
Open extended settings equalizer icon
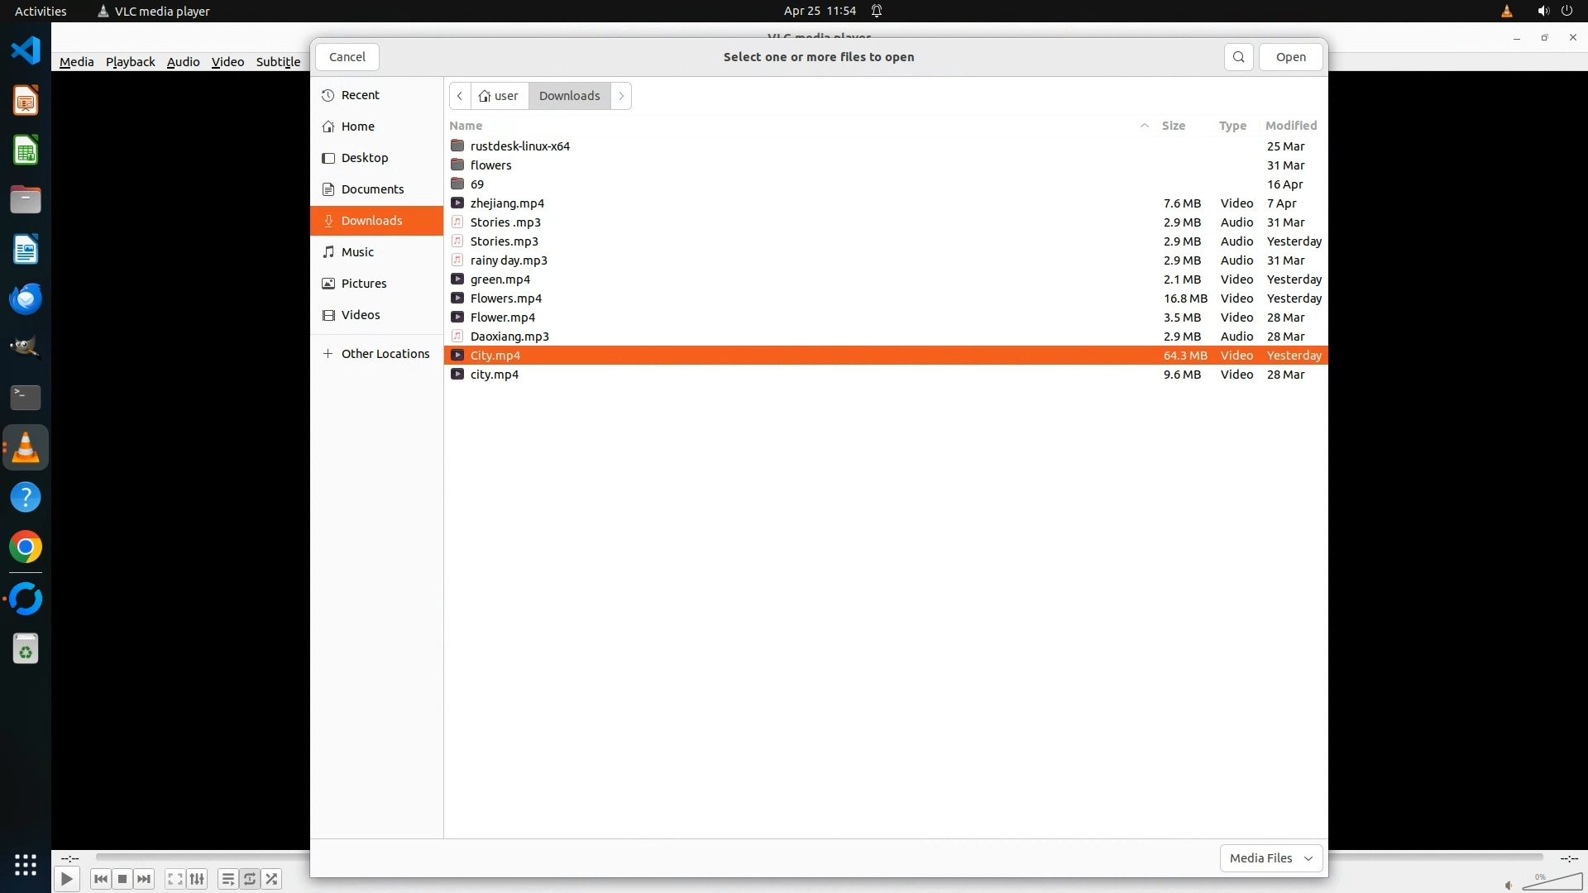click(197, 879)
